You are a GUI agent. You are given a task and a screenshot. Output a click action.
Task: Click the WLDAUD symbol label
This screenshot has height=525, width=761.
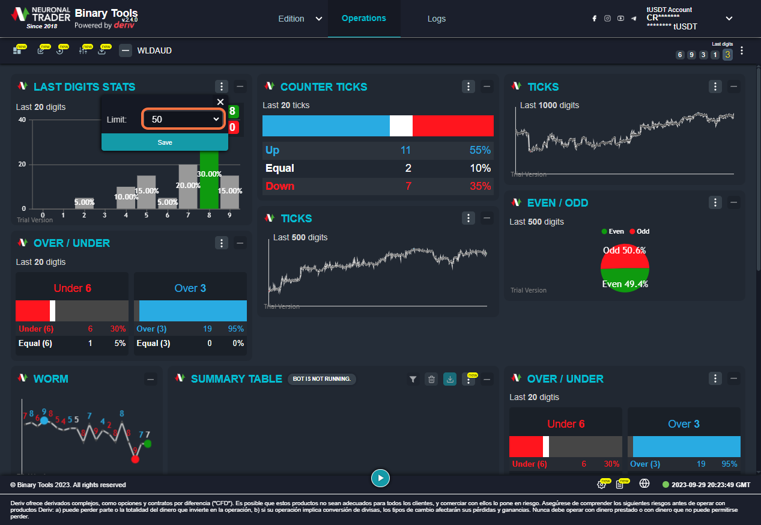coord(154,50)
